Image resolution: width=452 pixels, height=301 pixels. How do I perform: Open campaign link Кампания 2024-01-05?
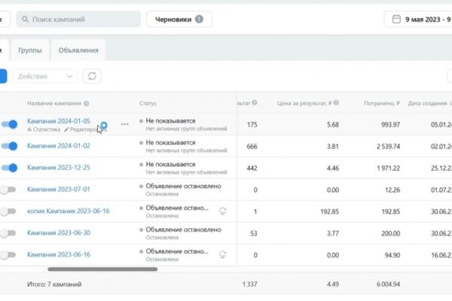tap(59, 121)
